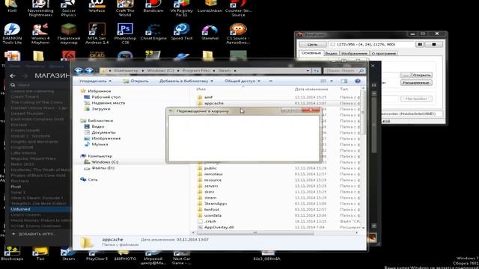Click the search magnifier in Explorer search box
Viewport: 479px width, 269px height.
(x=361, y=71)
